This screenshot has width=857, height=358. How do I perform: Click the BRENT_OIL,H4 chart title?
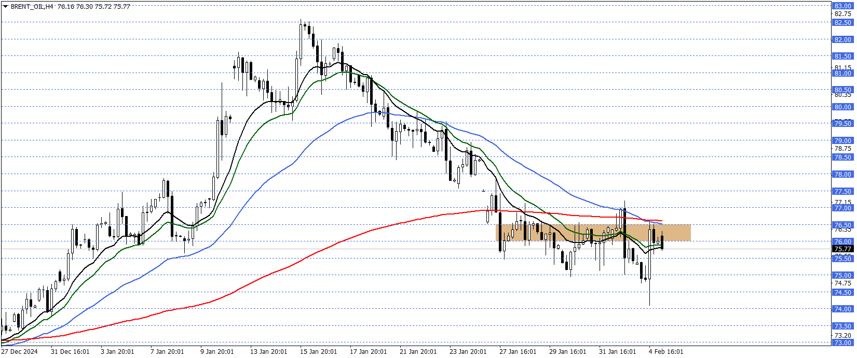coord(32,7)
